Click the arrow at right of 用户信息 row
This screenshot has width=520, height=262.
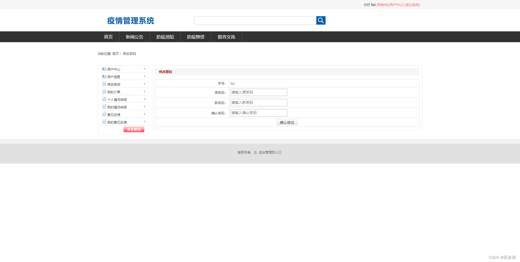tap(145, 76)
